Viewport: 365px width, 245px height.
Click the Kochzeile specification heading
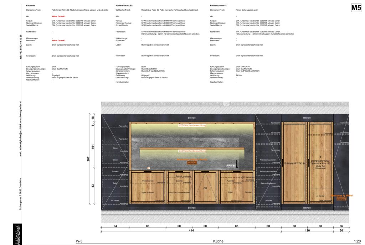tap(31, 6)
